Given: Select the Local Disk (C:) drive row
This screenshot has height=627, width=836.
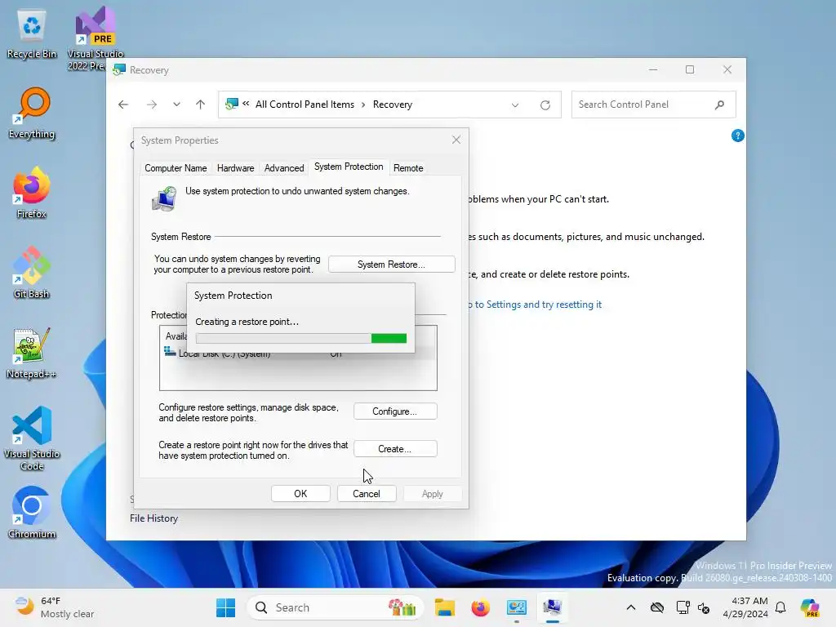Looking at the screenshot, I should 297,353.
